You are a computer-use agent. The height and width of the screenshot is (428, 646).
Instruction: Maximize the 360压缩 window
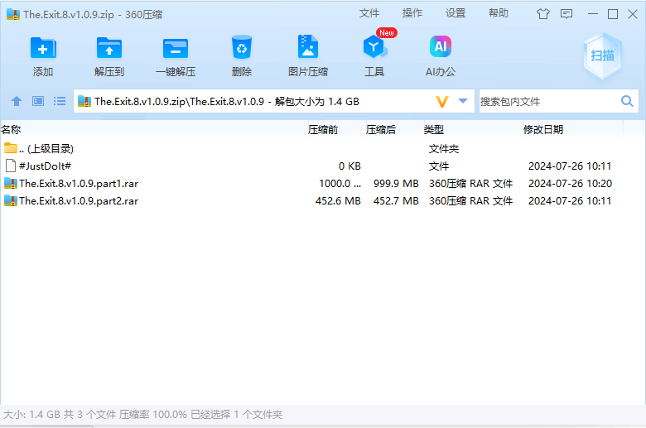pos(613,14)
